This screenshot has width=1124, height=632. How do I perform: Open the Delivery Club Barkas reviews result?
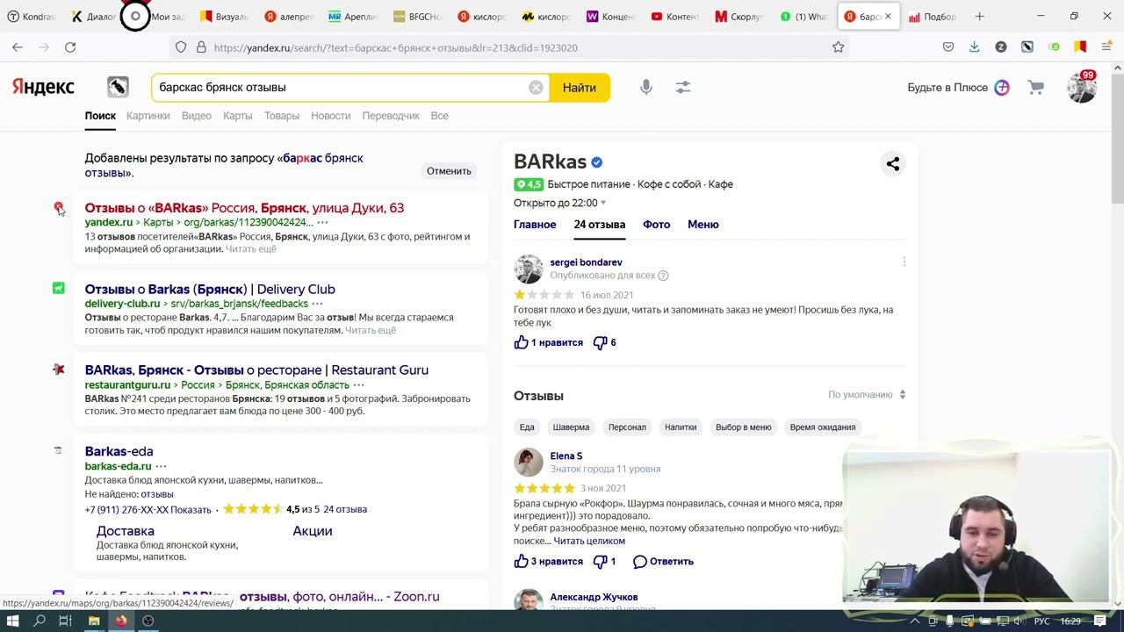[210, 290]
